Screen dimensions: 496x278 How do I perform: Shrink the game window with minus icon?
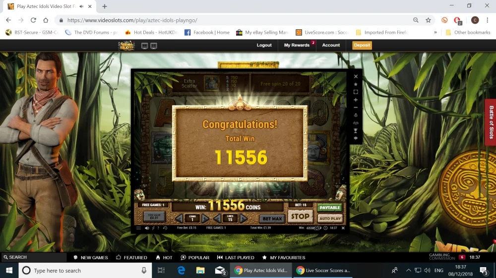click(356, 108)
